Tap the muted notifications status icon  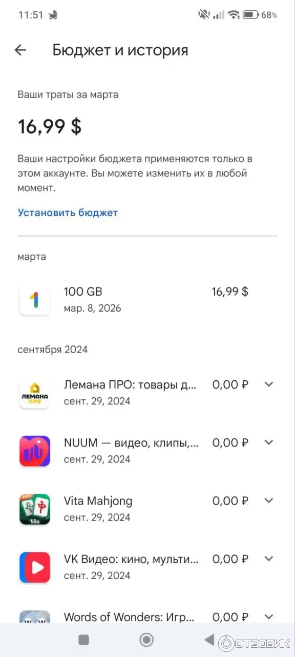click(203, 14)
